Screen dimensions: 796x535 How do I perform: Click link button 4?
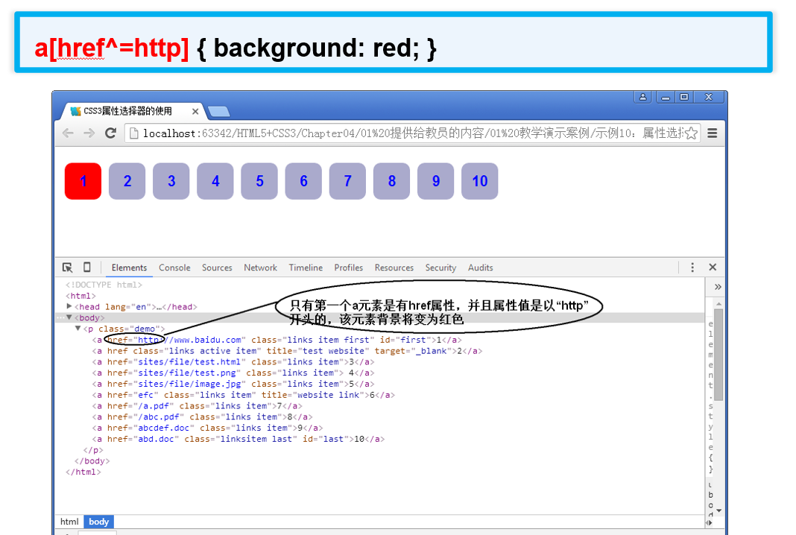pos(215,181)
